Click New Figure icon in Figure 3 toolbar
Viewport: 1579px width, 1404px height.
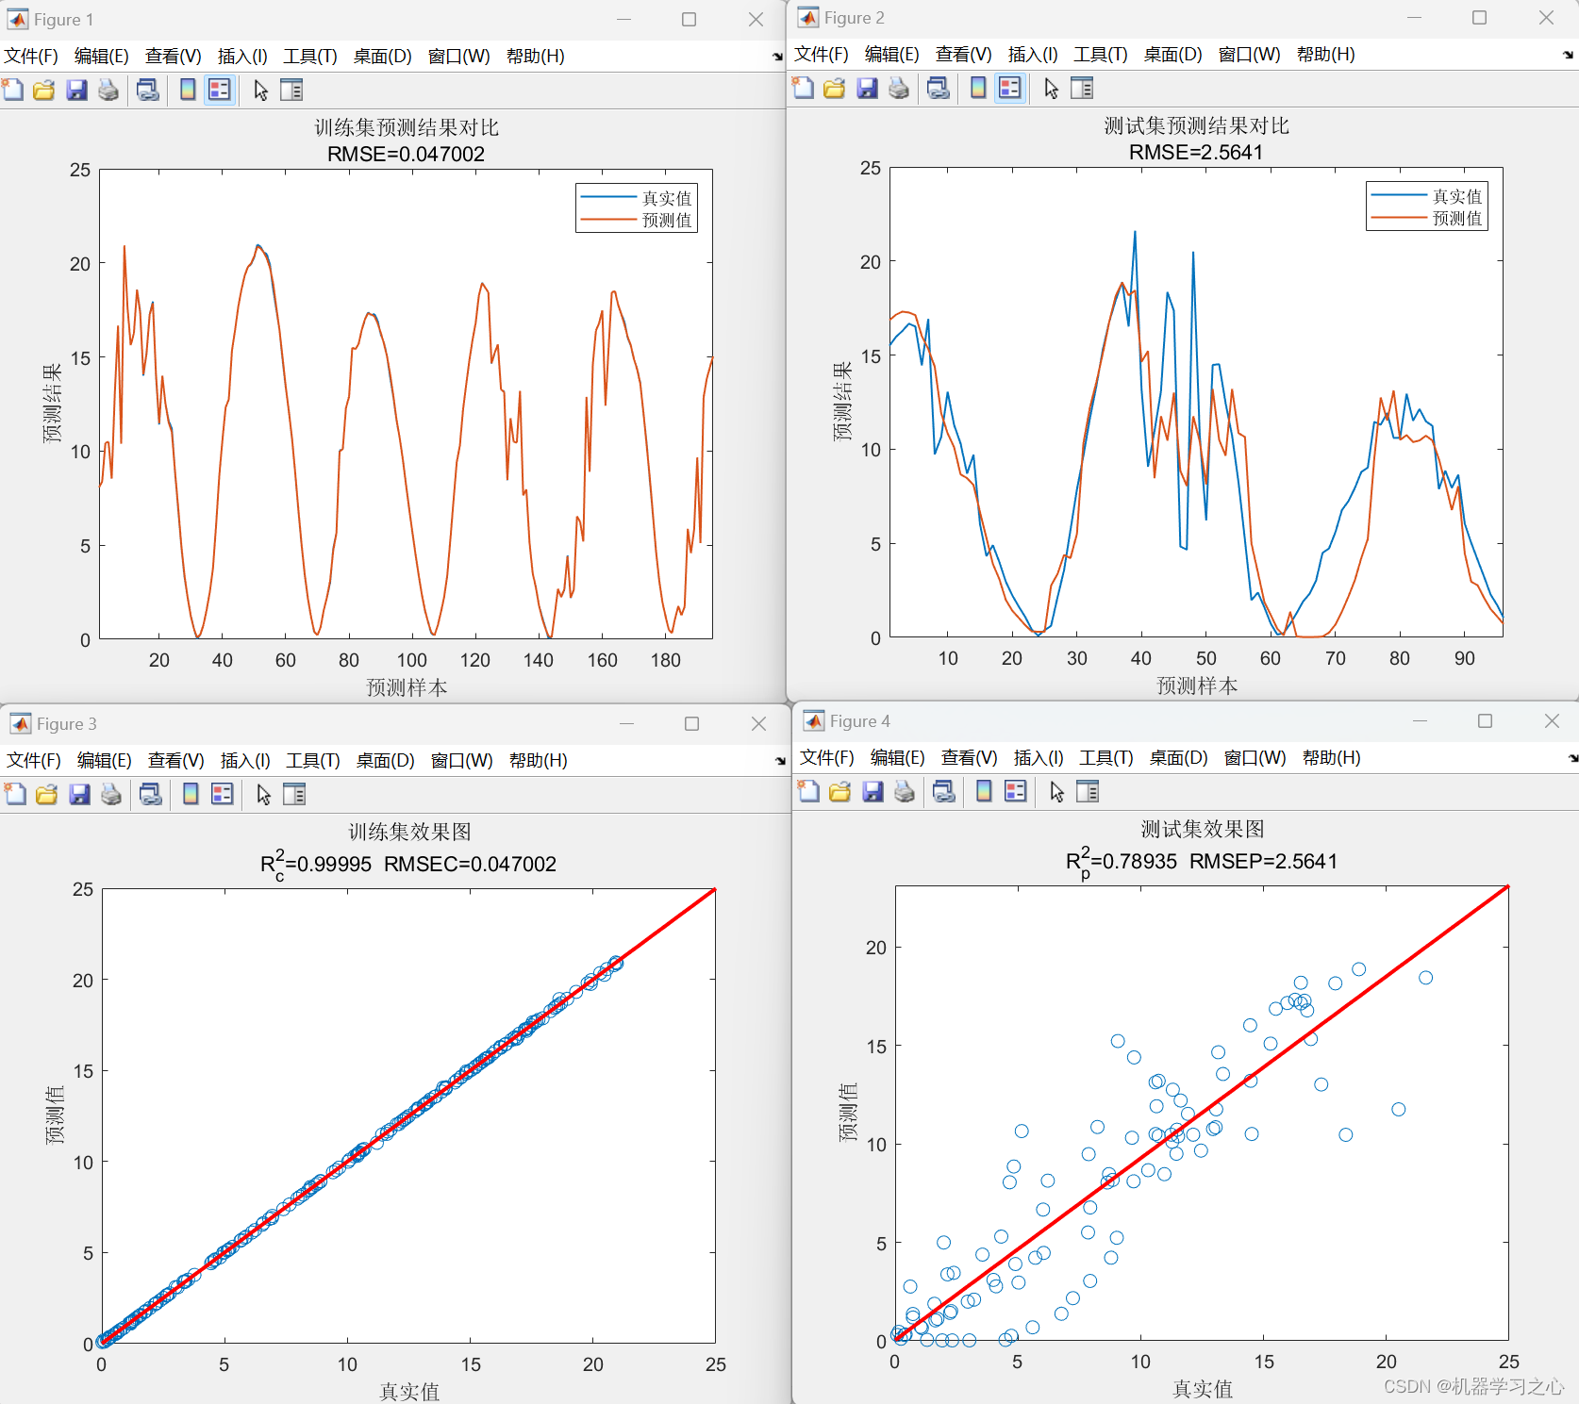(x=16, y=794)
